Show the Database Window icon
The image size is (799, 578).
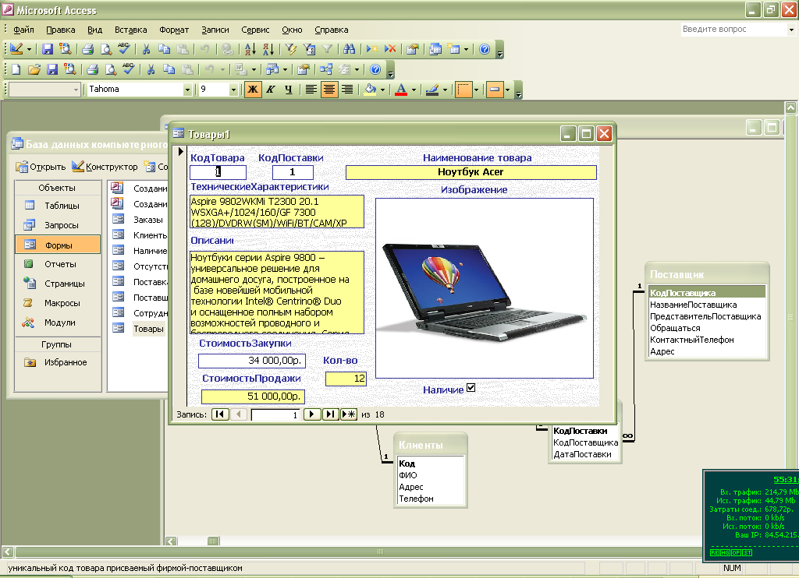coord(435,49)
